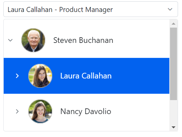Image resolution: width=182 pixels, height=137 pixels.
Task: Click empty space left of Laura's expand chevron
Action: tap(9, 76)
